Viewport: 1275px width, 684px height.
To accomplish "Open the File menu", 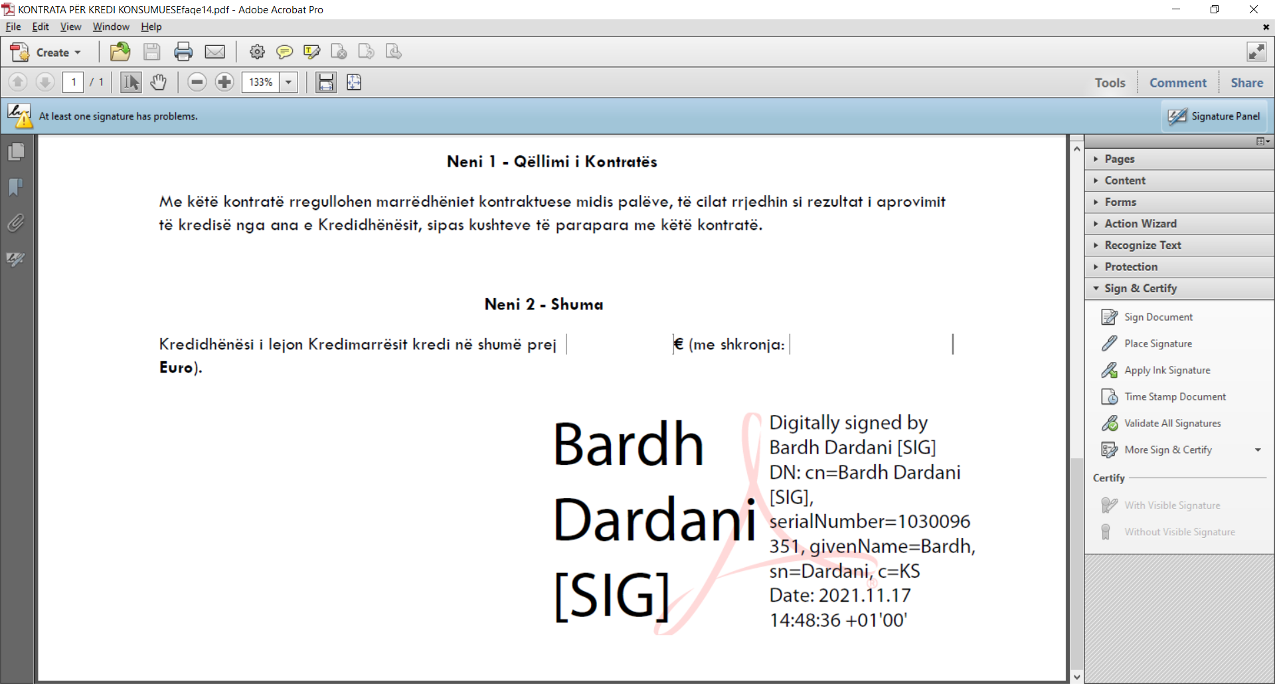I will point(13,27).
